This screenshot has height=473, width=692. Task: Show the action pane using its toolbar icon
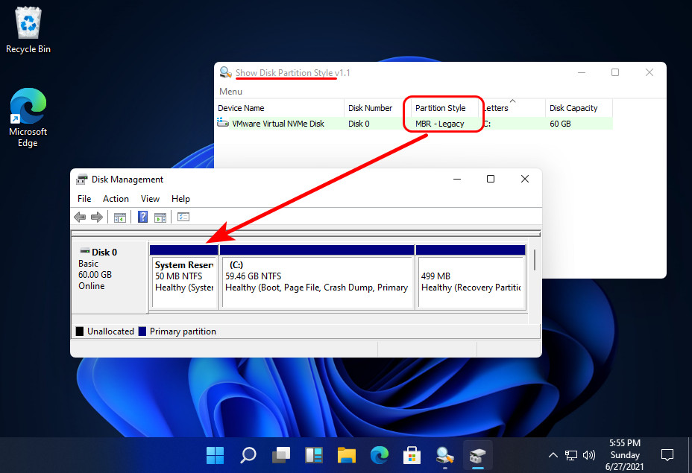[160, 217]
